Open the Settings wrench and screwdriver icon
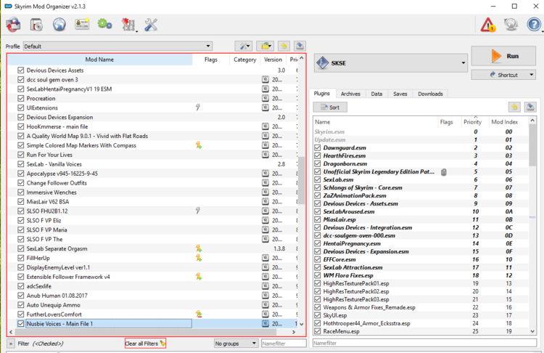This screenshot has width=544, height=353. 151,25
